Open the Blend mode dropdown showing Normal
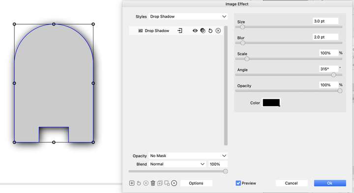The width and height of the screenshot is (354, 193). coord(177,164)
